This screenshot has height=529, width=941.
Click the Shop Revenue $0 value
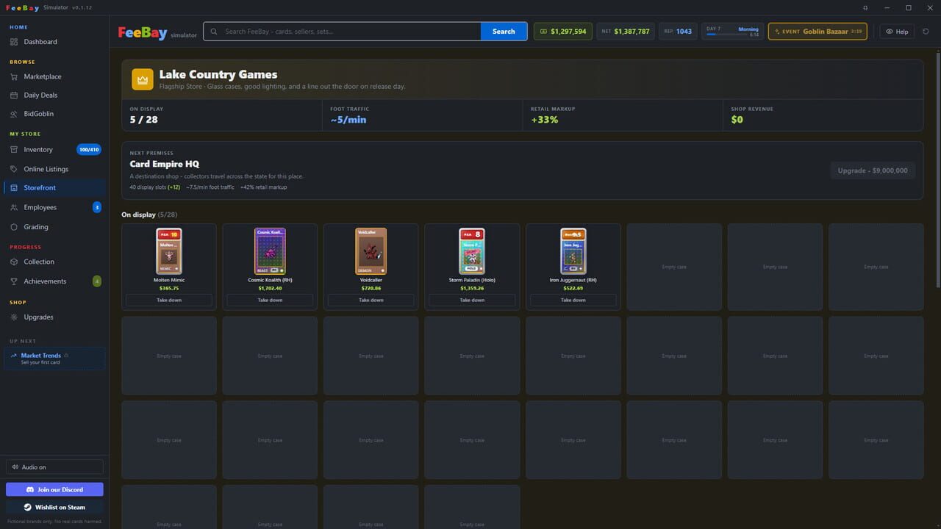click(x=737, y=120)
